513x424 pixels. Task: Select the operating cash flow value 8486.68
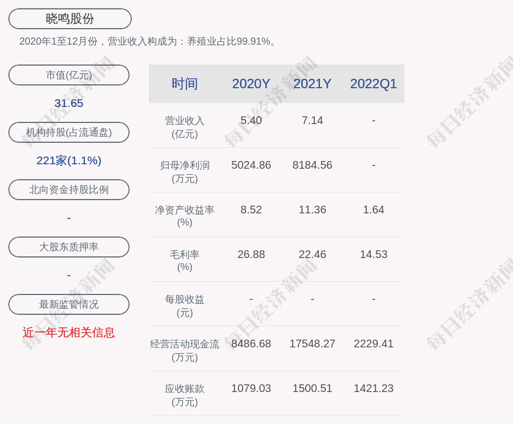(x=252, y=344)
